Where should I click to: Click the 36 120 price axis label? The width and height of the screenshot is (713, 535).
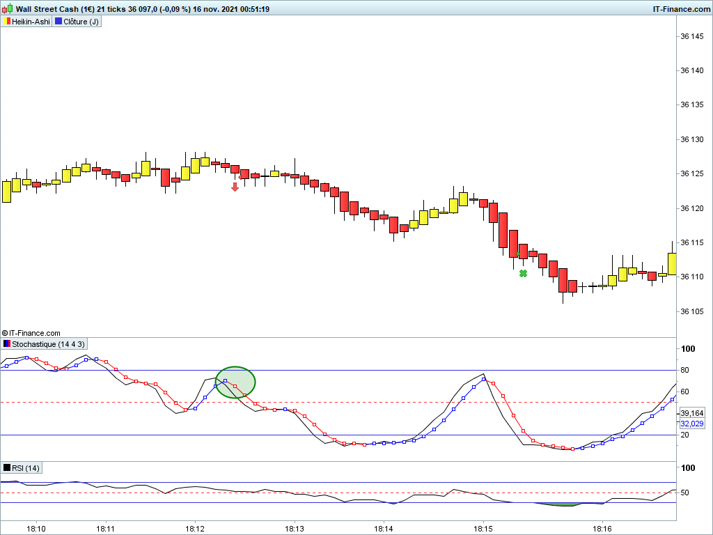click(692, 208)
